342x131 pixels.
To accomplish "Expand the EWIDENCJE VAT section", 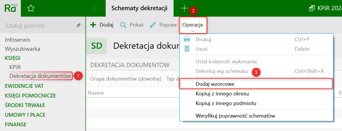I will click(24, 86).
